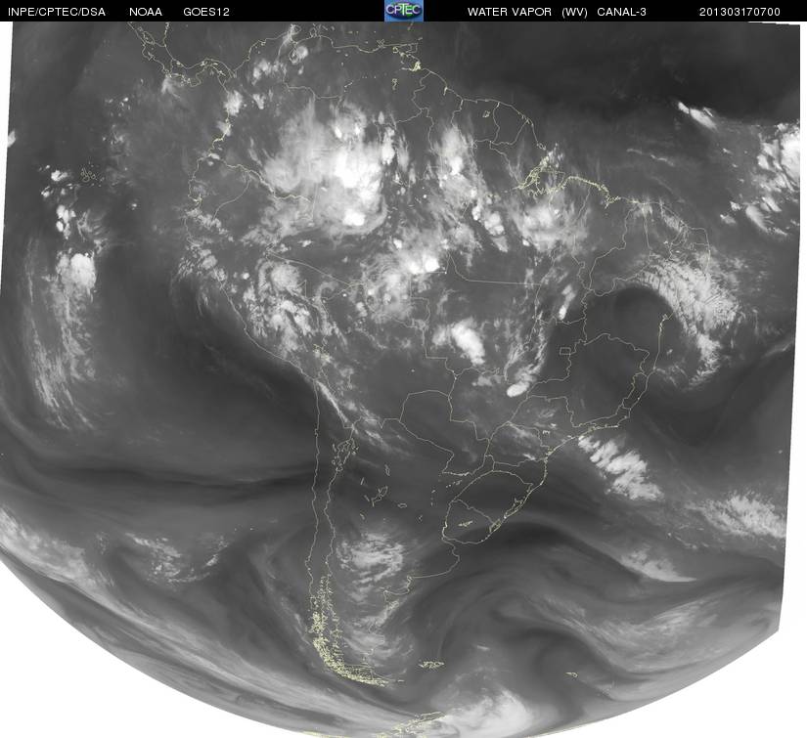Viewport: 807px width, 738px height.
Task: Click the water vapor satellite image
Action: [403, 379]
